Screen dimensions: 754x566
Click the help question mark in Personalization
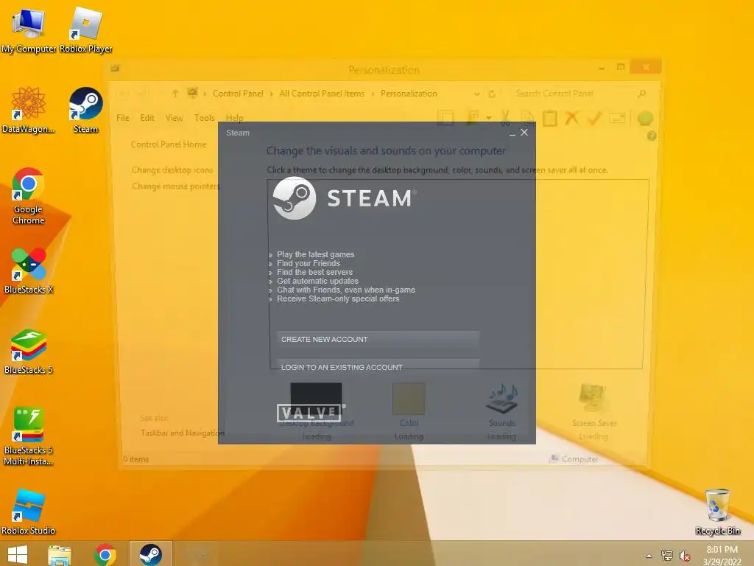652,136
